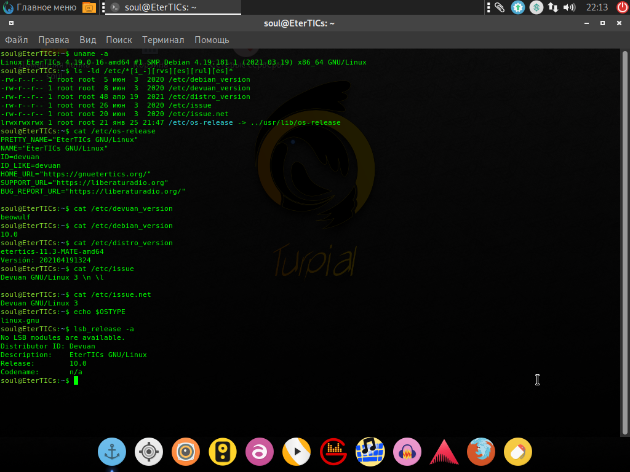Launch the red G equalizer dock icon

coord(333,452)
